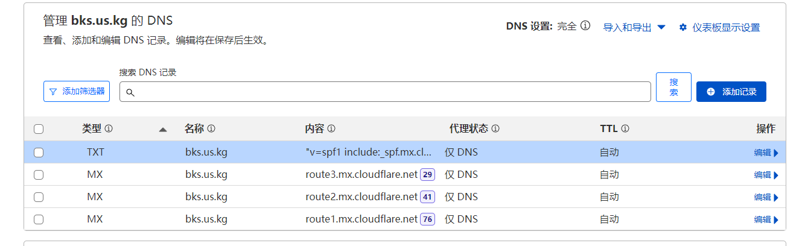Click info icon beside TTL column header
This screenshot has width=805, height=246.
625,129
